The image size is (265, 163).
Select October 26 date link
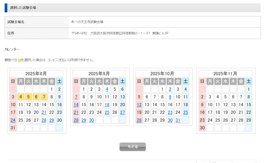pos(139,120)
